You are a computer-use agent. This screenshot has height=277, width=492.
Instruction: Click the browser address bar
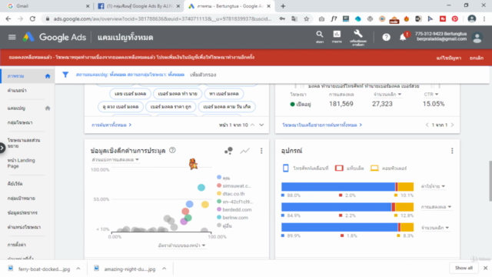[162, 18]
